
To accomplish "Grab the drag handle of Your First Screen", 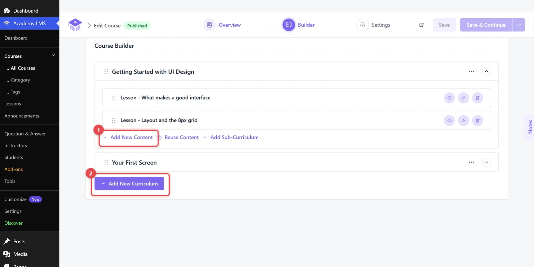I will (x=106, y=162).
